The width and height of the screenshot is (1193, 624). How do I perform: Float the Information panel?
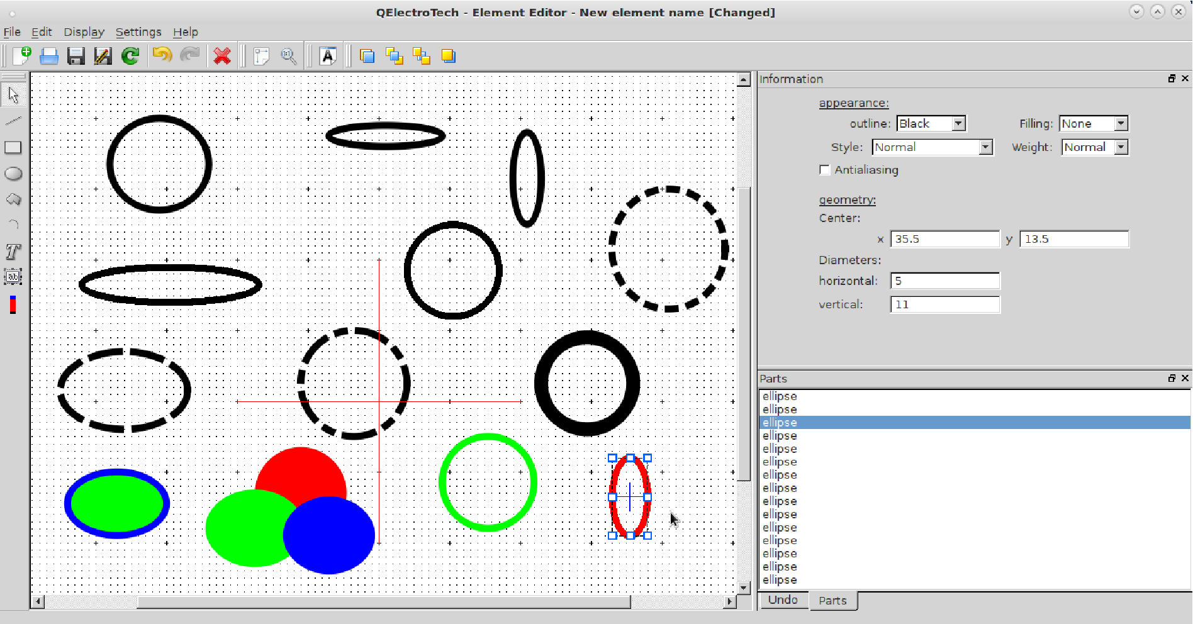[x=1172, y=79]
